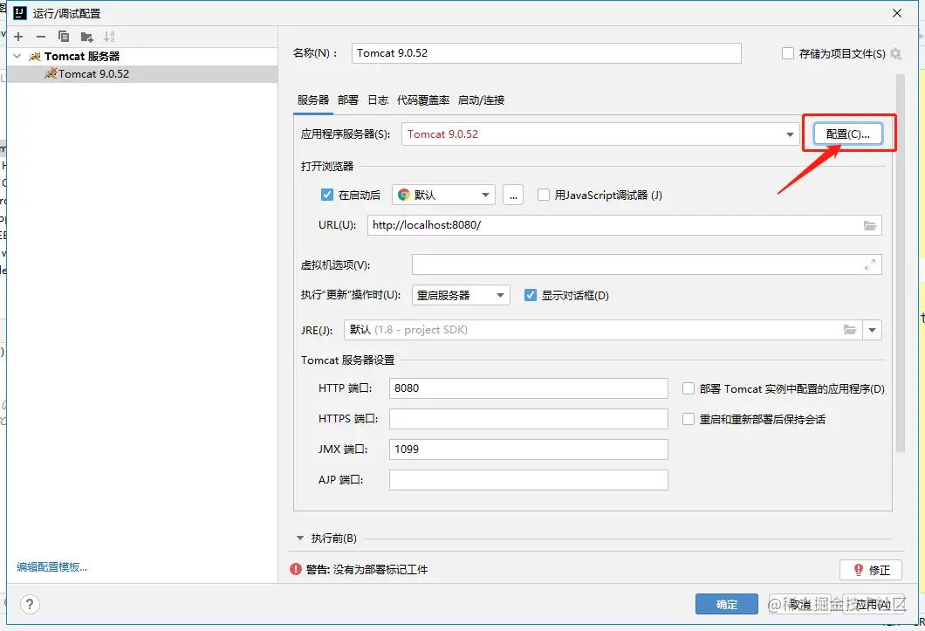This screenshot has height=631, width=925.
Task: Enable 重启和重新部署后保持会话 checkbox
Action: (688, 419)
